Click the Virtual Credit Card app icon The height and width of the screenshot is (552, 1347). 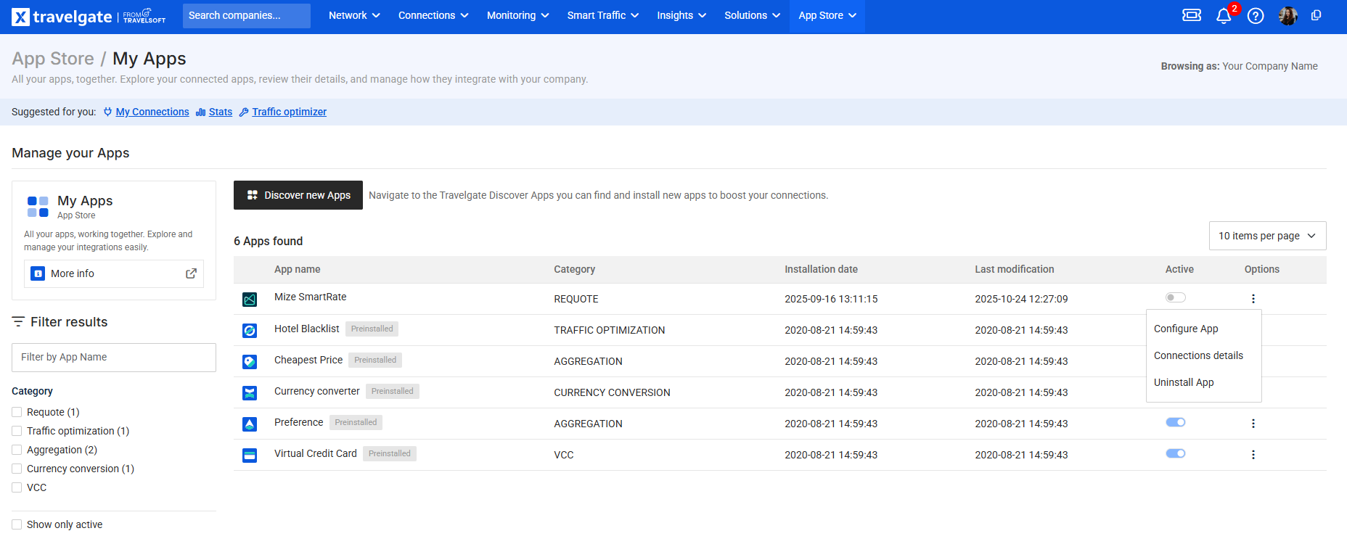250,455
